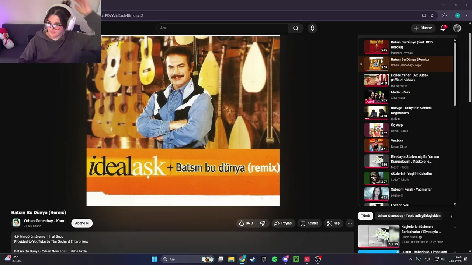Open the 12°C Bulutlu weather widget
This screenshot has width=472, height=265.
coord(14,259)
